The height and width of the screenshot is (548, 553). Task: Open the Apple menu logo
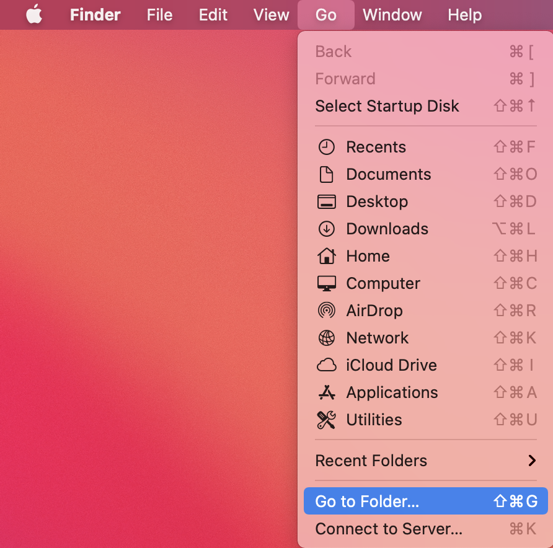click(x=34, y=14)
